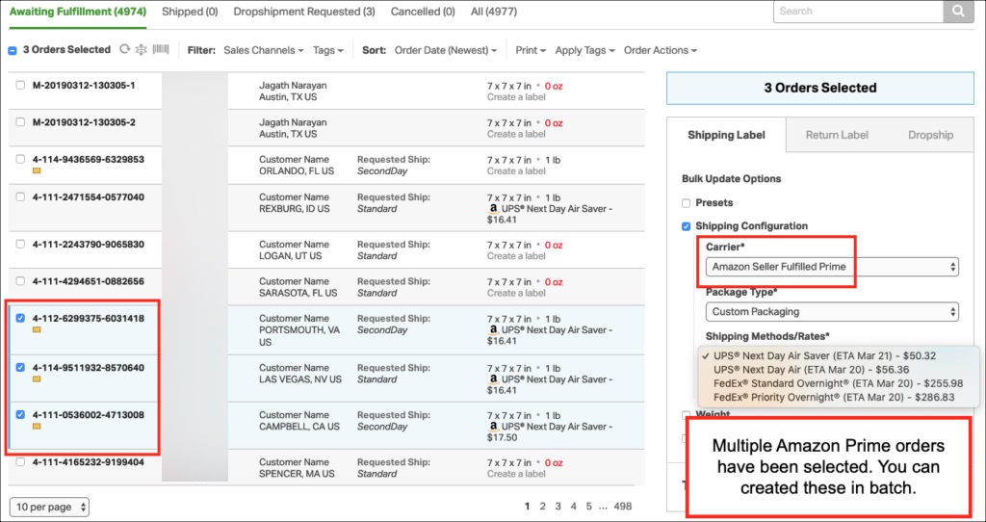Expand the Apply Tags menu

(584, 50)
